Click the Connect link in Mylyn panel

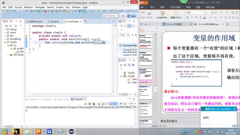point(127,50)
